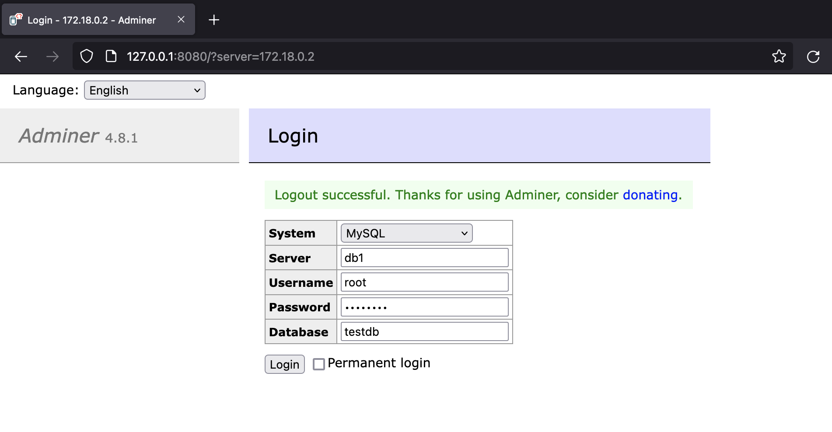Image resolution: width=832 pixels, height=432 pixels.
Task: Click the tracking protection shield icon
Action: tap(86, 56)
